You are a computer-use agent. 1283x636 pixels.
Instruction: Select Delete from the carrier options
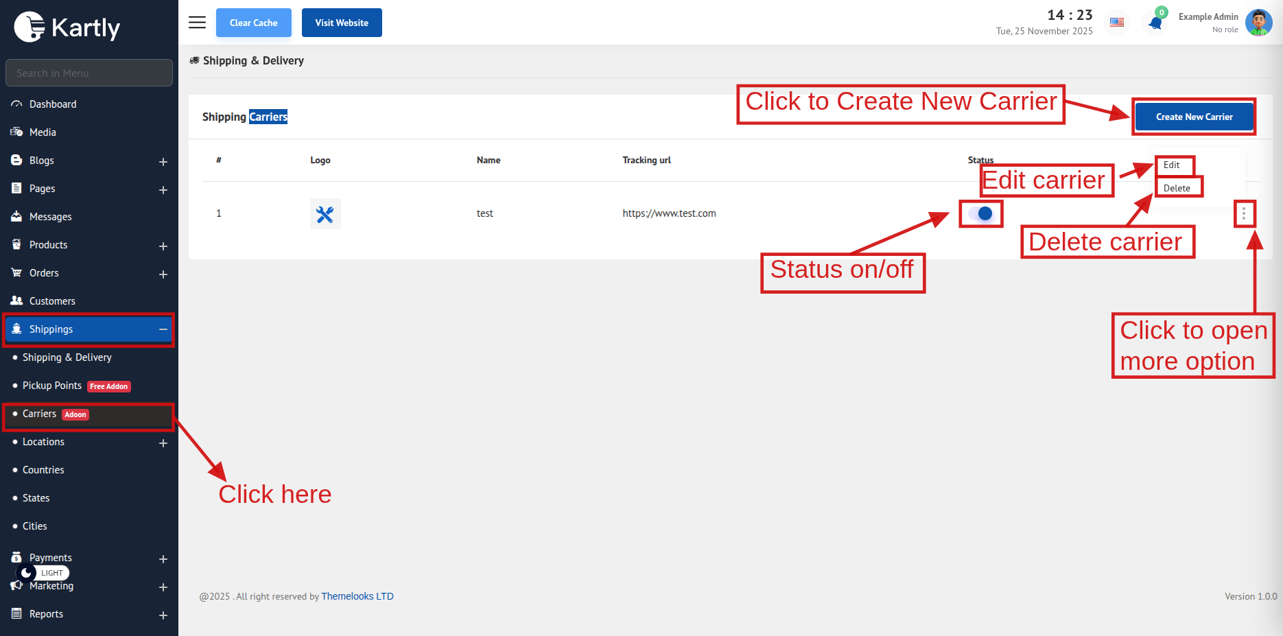(1177, 188)
